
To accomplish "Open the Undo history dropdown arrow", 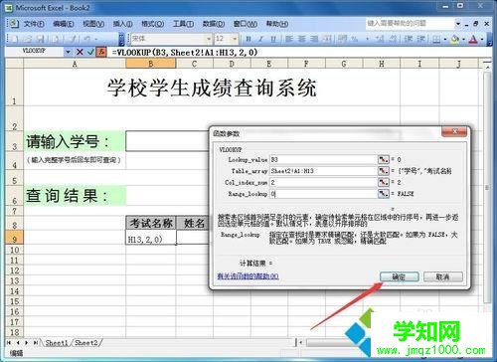I will (96, 39).
